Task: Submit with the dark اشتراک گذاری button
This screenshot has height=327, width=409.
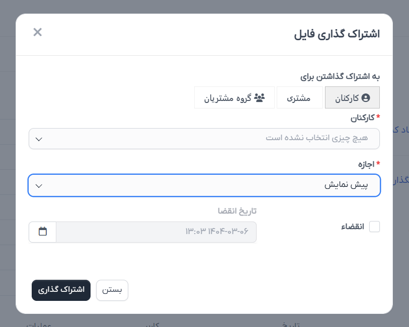Action: coord(61,290)
